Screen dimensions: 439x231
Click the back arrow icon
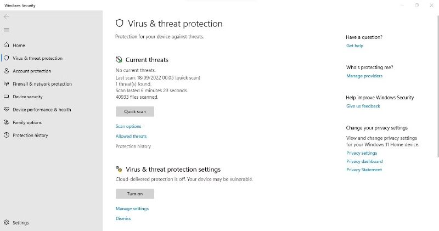pos(7,16)
